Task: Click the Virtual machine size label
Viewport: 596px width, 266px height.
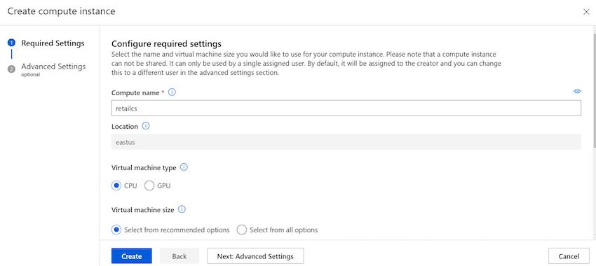Action: 142,209
